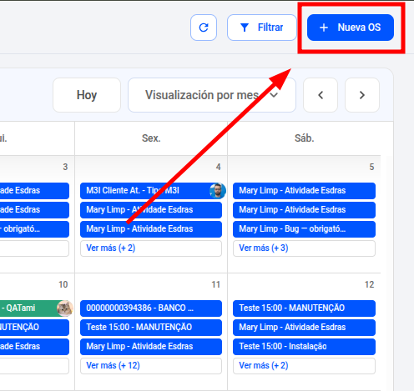Click the cat avatar on QATami event
The image size is (414, 391).
click(x=65, y=308)
